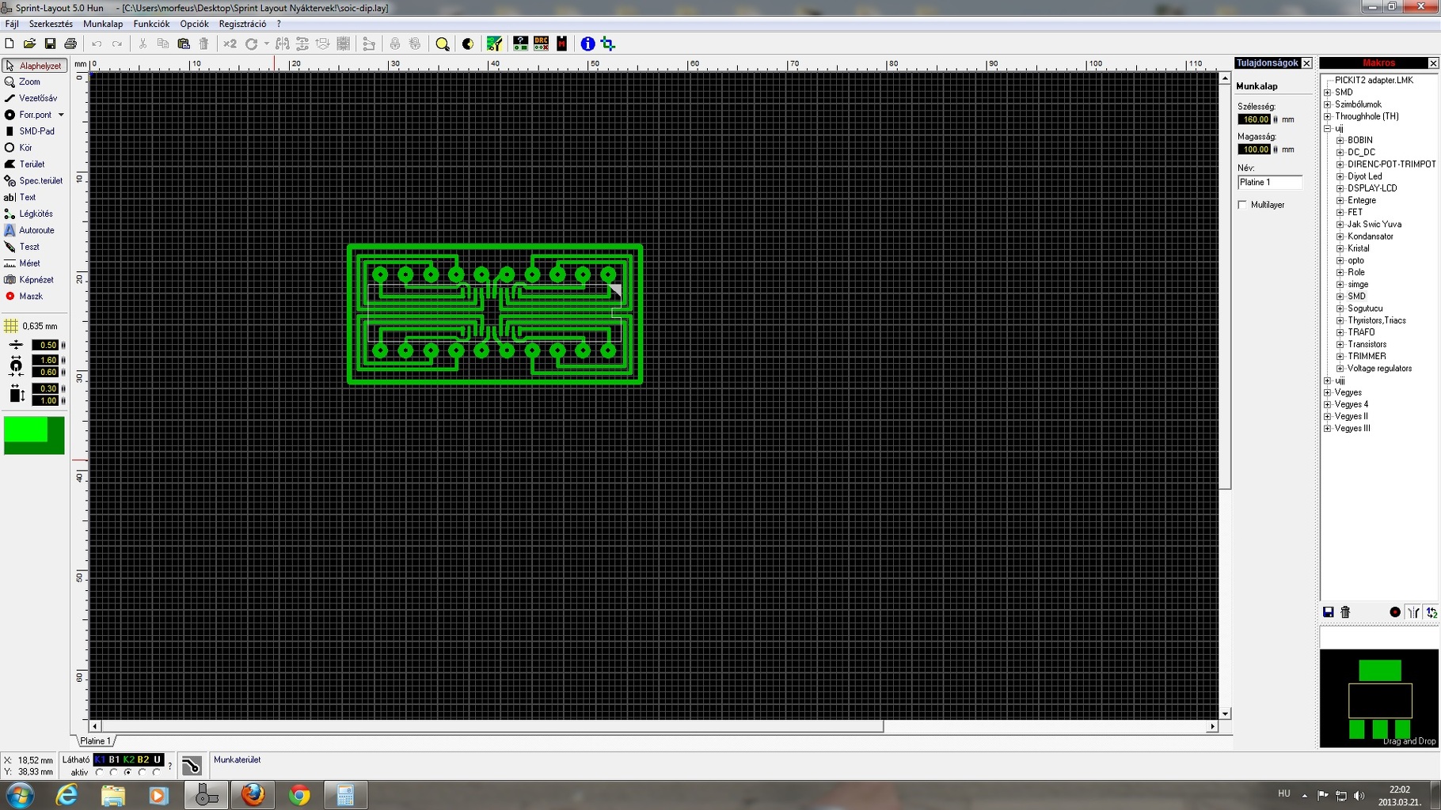Image resolution: width=1441 pixels, height=810 pixels.
Task: Open the component library panel icon
Action: pyautogui.click(x=494, y=44)
